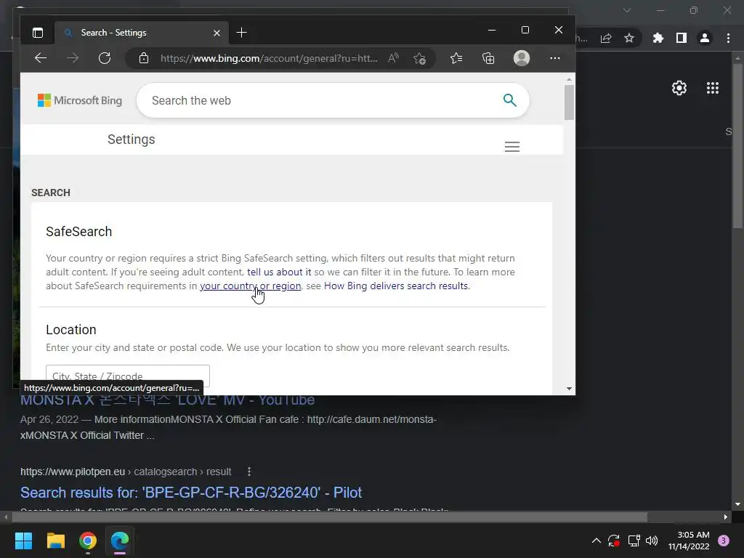Viewport: 744px width, 558px height.
Task: Open Edge Collections
Action: (x=488, y=58)
